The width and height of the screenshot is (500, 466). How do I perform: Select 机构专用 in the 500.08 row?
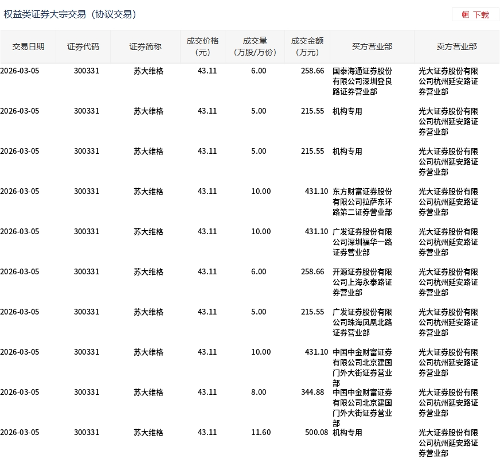pyautogui.click(x=347, y=433)
